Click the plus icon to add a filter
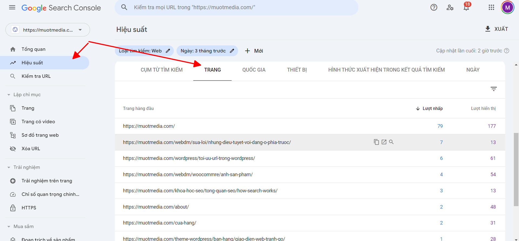 tap(247, 51)
